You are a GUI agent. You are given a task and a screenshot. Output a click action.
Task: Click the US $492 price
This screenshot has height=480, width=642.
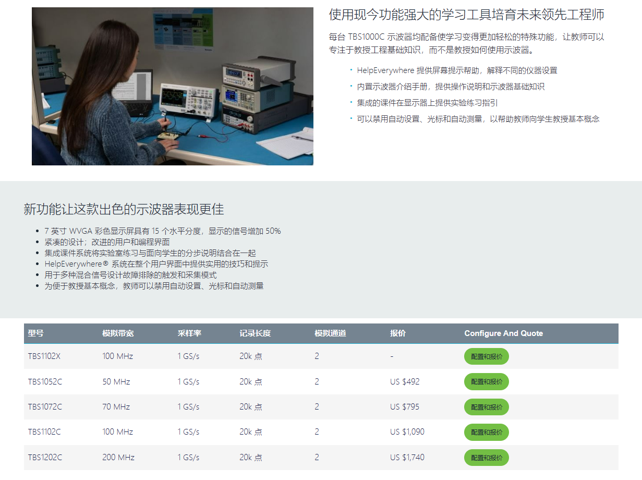pos(405,382)
